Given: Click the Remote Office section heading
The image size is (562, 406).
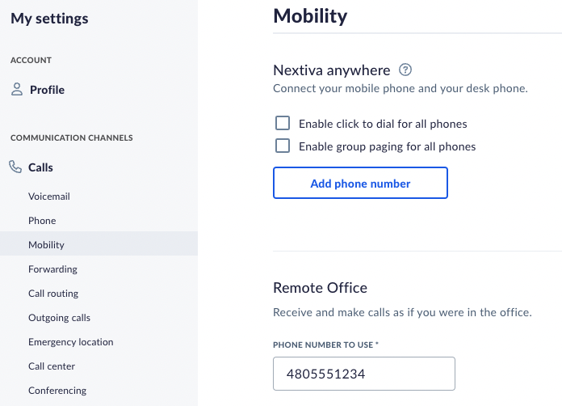Looking at the screenshot, I should pos(320,288).
